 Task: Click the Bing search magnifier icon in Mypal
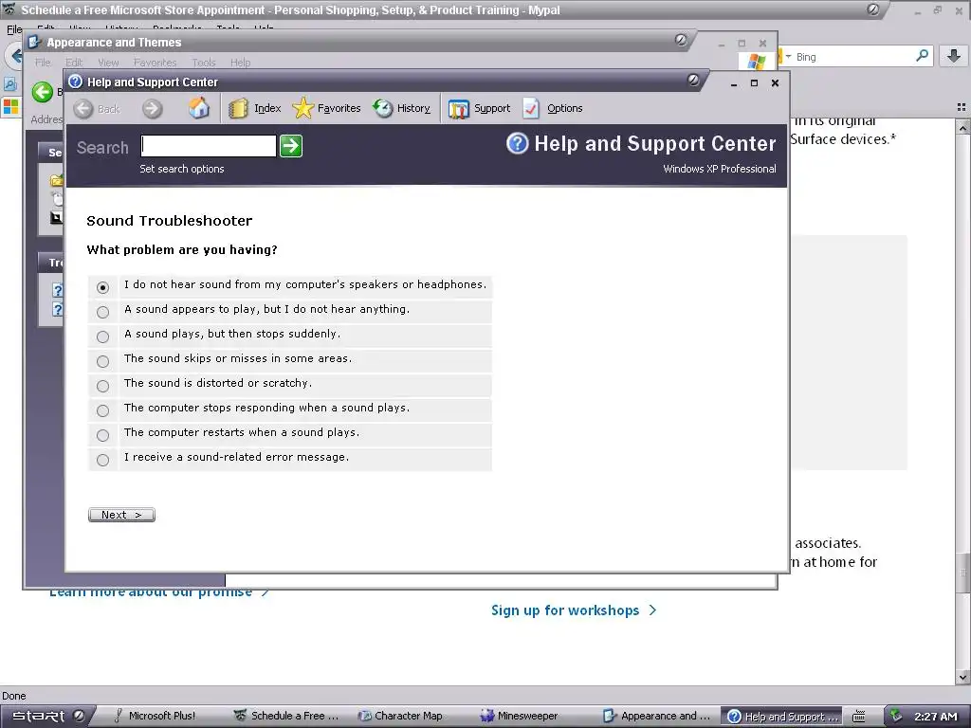[922, 56]
